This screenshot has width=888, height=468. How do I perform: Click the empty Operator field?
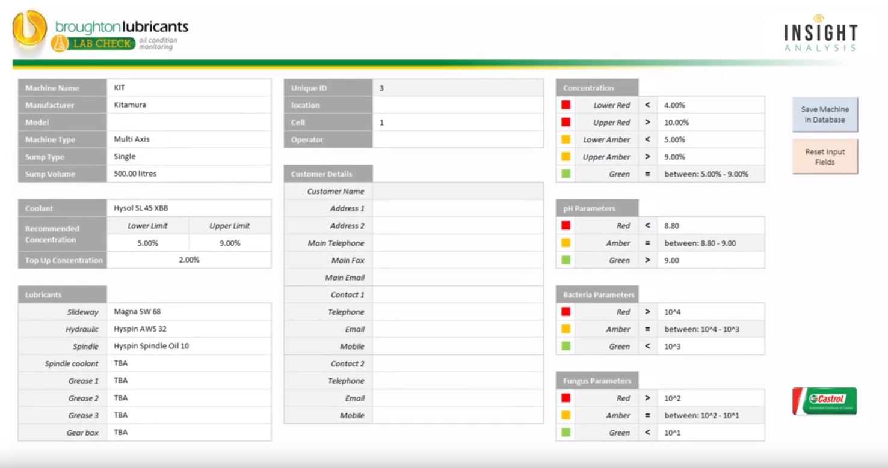458,139
